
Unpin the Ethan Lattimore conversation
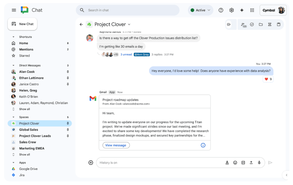coord(68,78)
